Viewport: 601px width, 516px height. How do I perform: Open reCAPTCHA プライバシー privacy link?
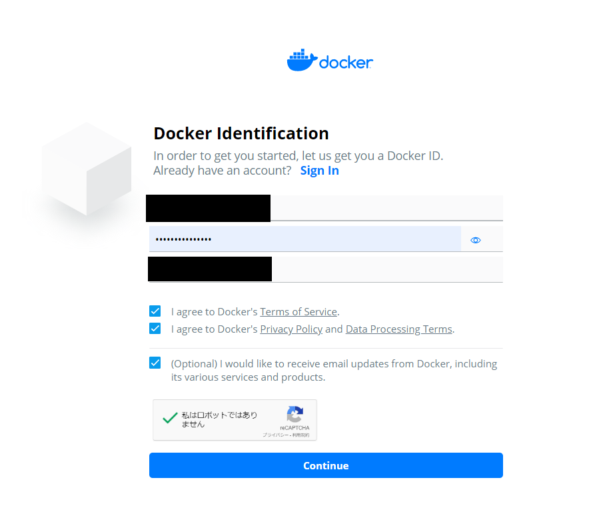276,435
